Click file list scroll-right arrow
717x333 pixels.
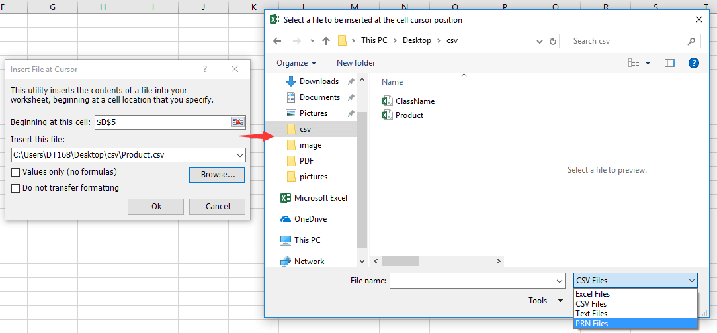pos(499,262)
